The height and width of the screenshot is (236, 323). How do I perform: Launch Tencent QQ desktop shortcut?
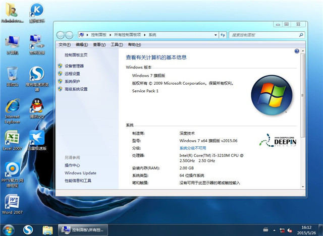pos(37,108)
